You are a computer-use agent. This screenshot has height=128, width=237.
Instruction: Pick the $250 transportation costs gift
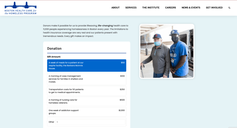point(87,91)
